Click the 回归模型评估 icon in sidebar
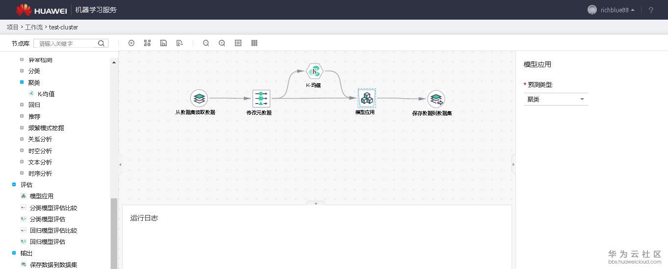The width and height of the screenshot is (668, 269). (24, 242)
